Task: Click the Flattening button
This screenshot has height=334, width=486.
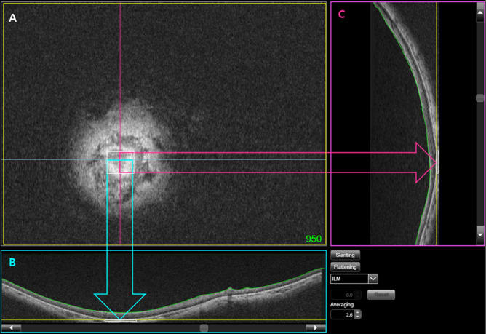Action: (345, 267)
